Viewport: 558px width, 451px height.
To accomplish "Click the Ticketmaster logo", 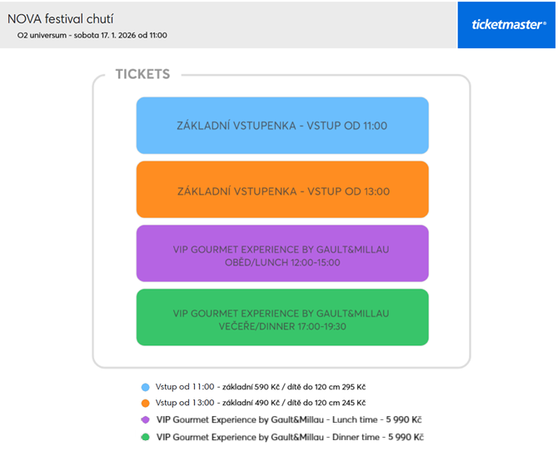I will 508,25.
